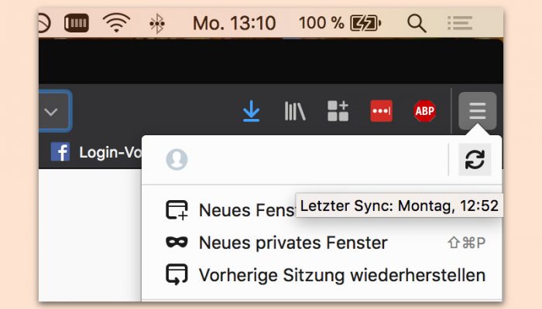Viewport: 542px width, 309px height.
Task: Open Notification Center list icon
Action: (460, 23)
